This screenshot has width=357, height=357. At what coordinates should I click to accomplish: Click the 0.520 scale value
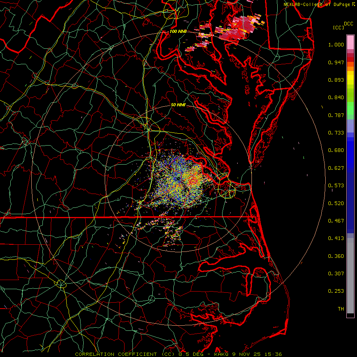(336, 203)
